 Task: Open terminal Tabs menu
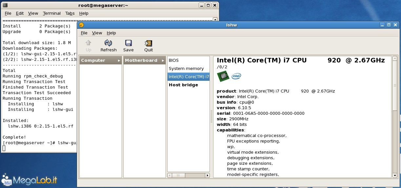point(70,13)
